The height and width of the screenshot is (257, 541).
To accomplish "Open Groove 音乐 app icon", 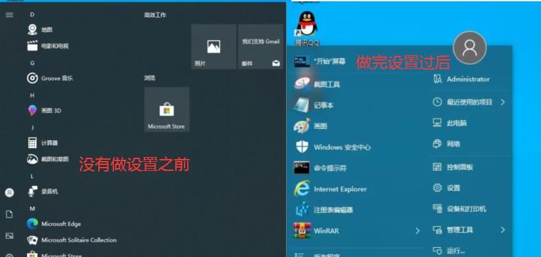I will pyautogui.click(x=32, y=78).
